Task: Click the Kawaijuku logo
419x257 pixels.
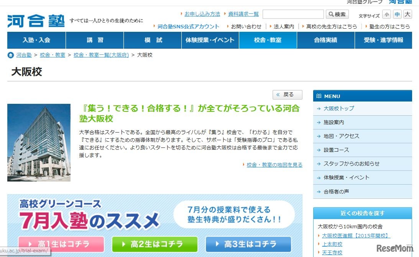Action: 36,21
